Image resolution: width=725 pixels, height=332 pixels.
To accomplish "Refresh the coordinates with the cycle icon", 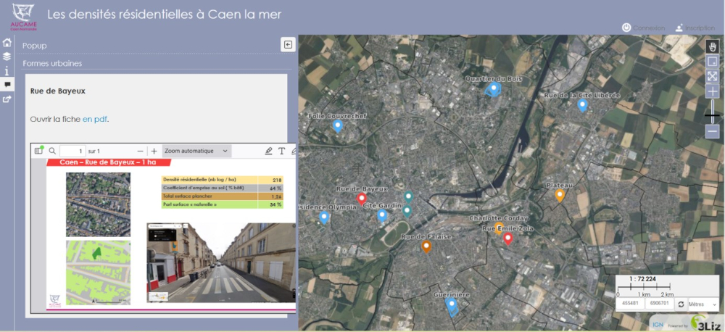I will 681,304.
